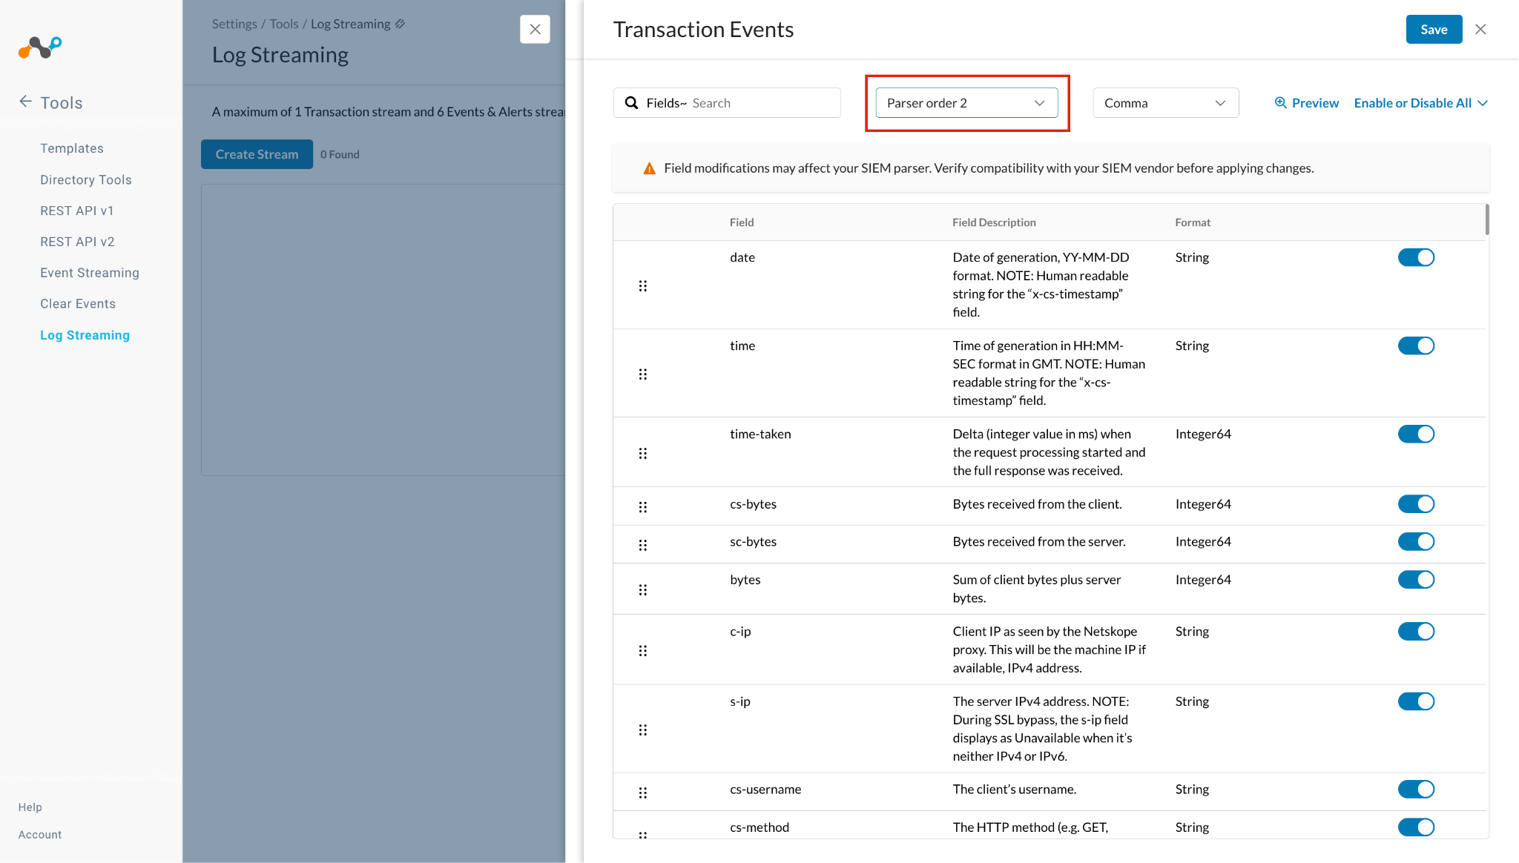Disable the c-ip field toggle

1416,632
